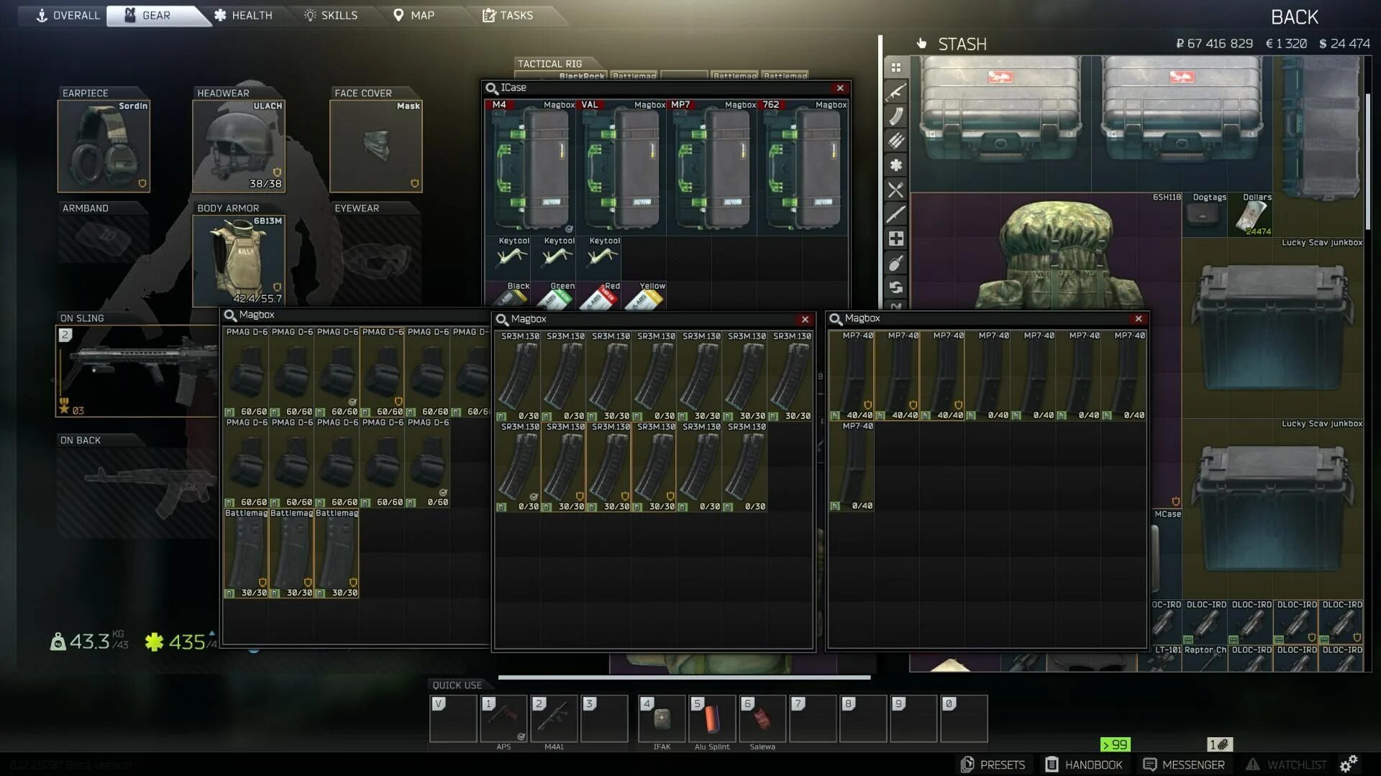The image size is (1381, 776).
Task: Select the IFAK in quick-use slot 4
Action: 662,719
